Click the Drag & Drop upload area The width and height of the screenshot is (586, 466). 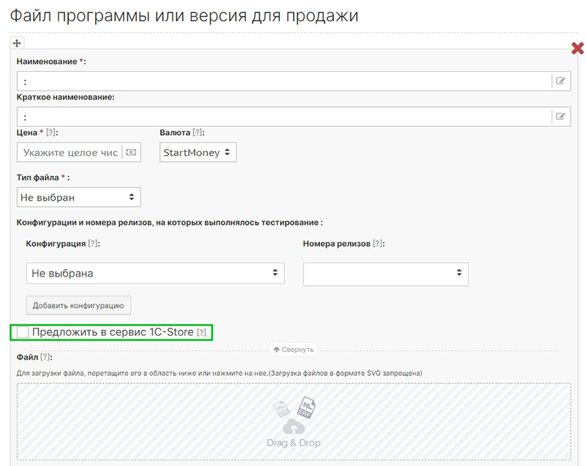tap(294, 421)
